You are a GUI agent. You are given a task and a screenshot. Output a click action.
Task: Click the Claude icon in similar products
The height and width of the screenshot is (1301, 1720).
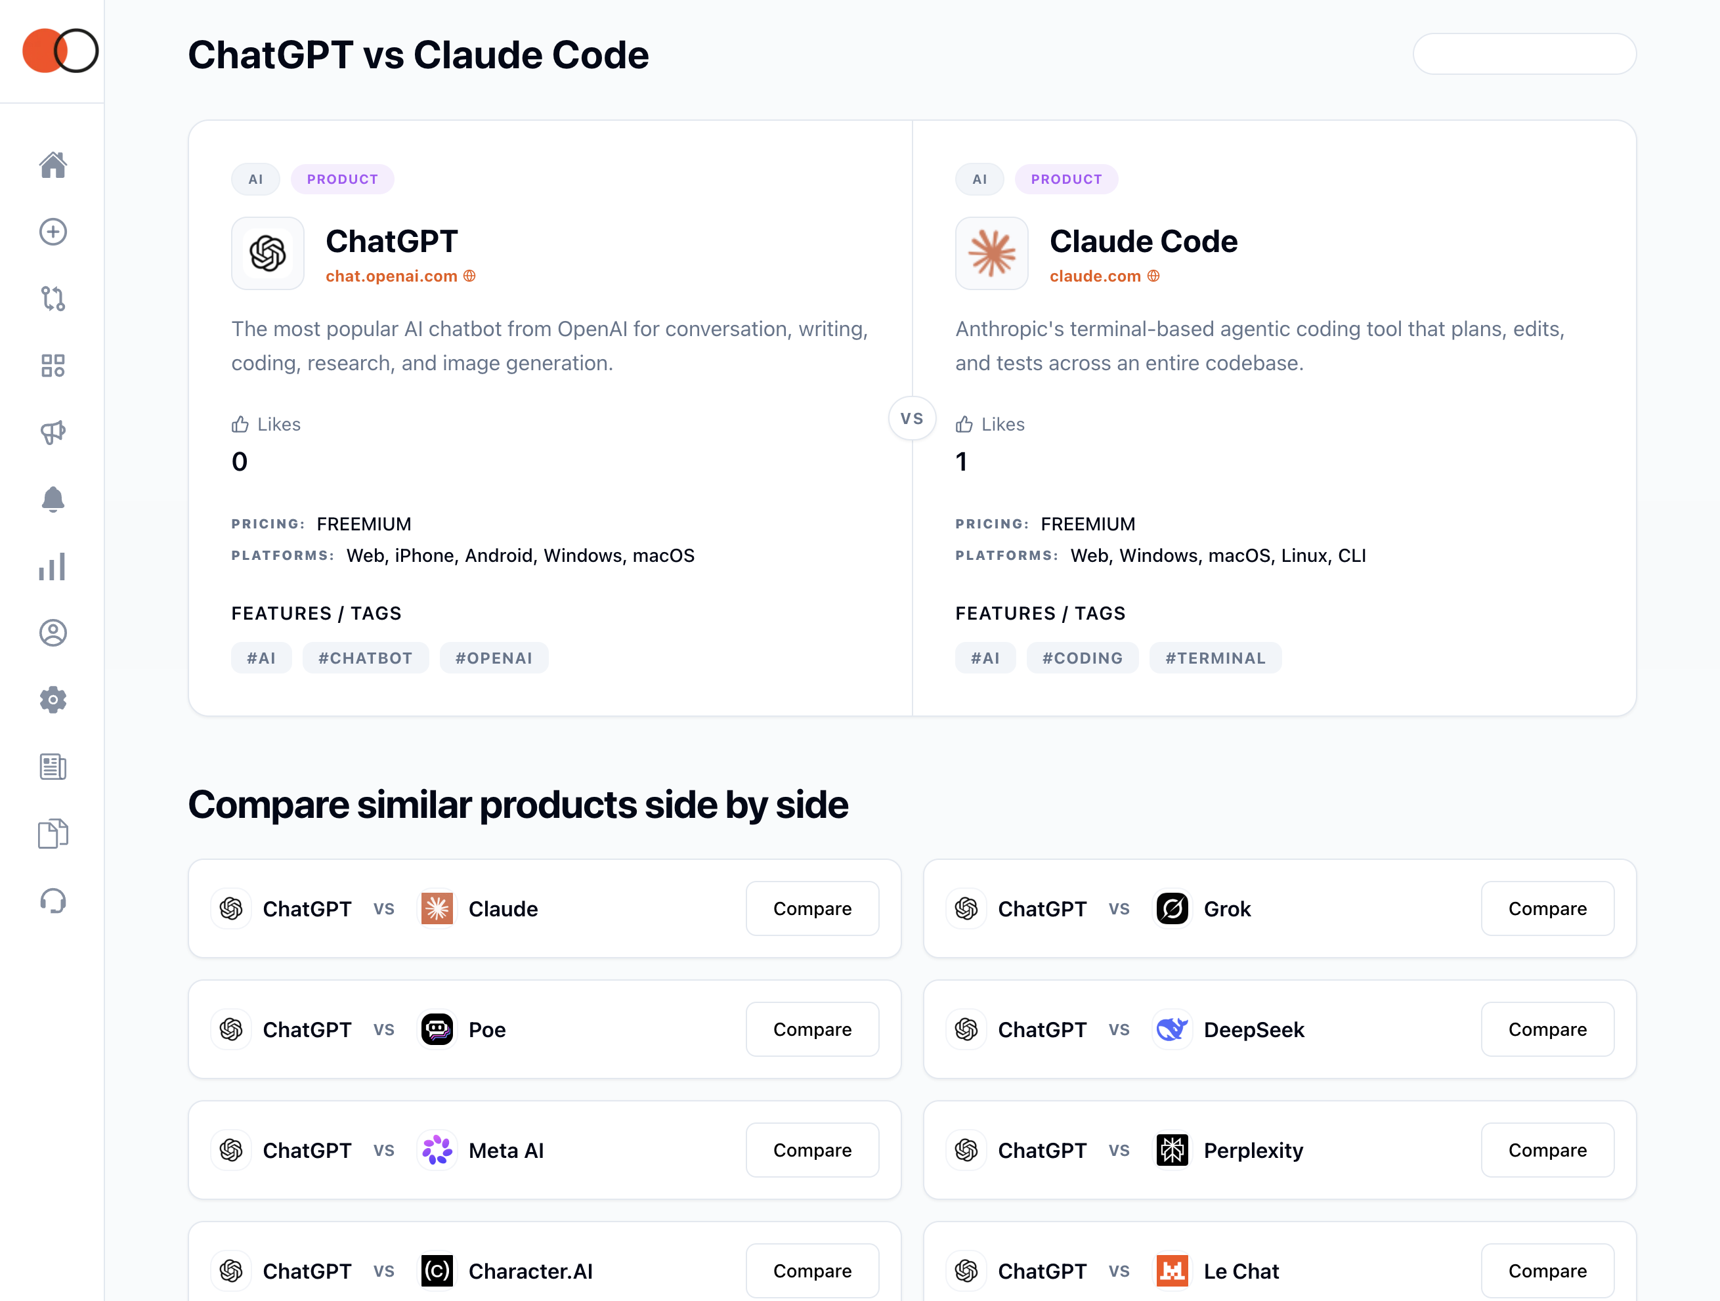[x=437, y=908]
